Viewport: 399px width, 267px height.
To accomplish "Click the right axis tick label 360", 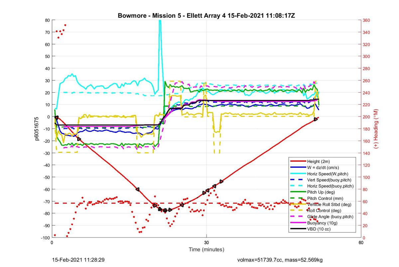I will (366, 20).
